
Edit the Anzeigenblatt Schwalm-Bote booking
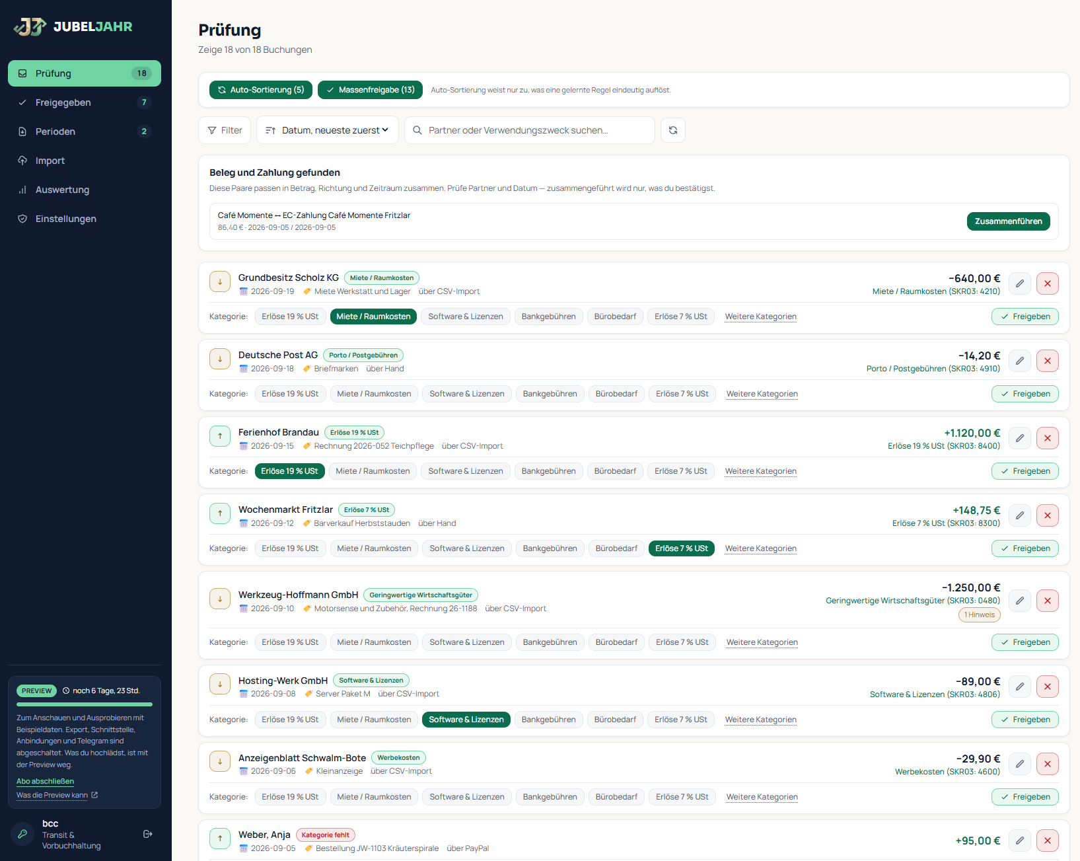coord(1020,764)
